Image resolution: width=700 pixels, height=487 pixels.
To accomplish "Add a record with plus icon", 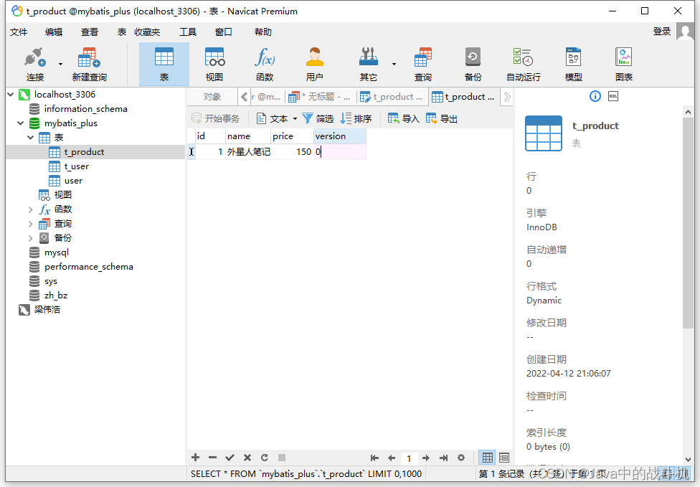I will pyautogui.click(x=195, y=458).
